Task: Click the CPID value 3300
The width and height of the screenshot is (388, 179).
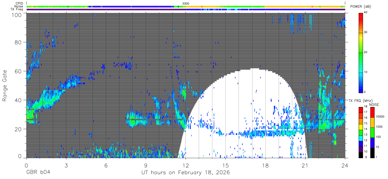Action: tap(186, 3)
